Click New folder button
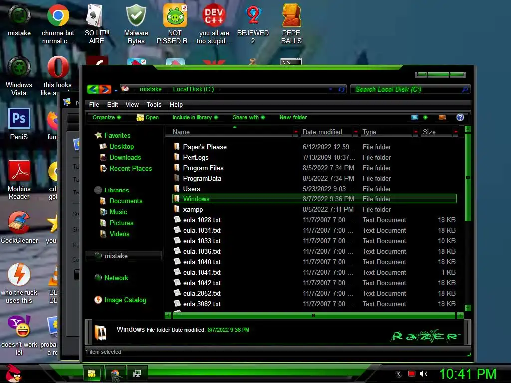The width and height of the screenshot is (511, 383). [x=293, y=117]
